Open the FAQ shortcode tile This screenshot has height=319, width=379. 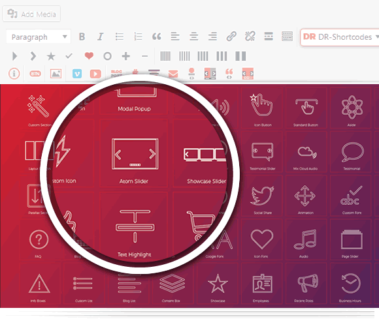[39, 239]
